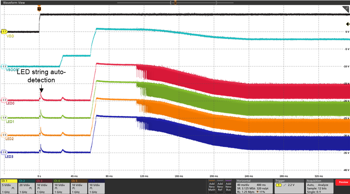
Task: Select the C4 LED1 waveform handle
Action: tap(5, 117)
